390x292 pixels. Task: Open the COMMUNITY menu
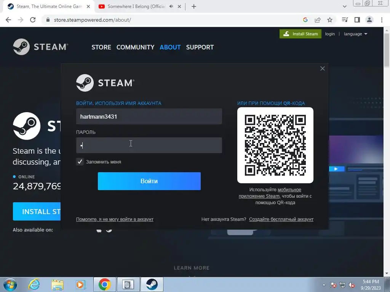[x=135, y=47]
